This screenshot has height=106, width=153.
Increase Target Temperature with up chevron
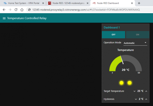pos(146,91)
